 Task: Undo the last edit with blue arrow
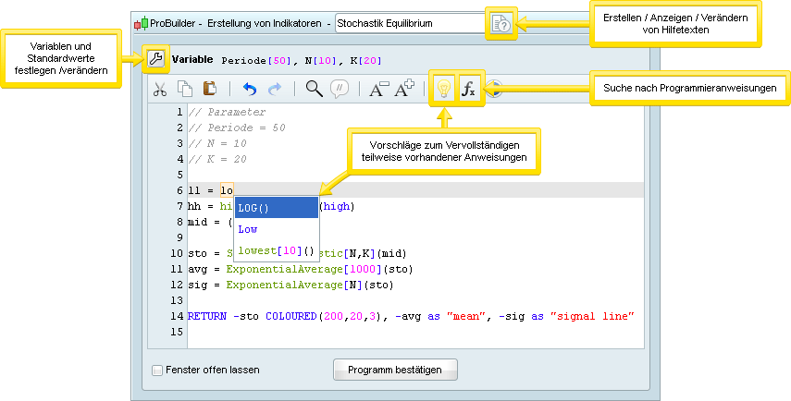[x=249, y=89]
